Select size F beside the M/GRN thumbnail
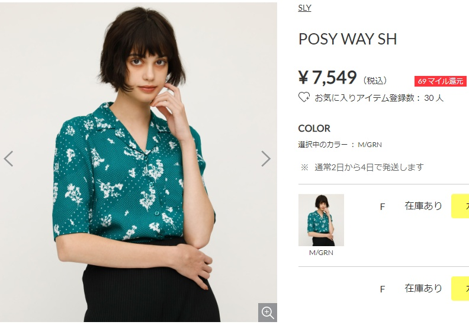Image resolution: width=469 pixels, height=328 pixels. point(383,206)
